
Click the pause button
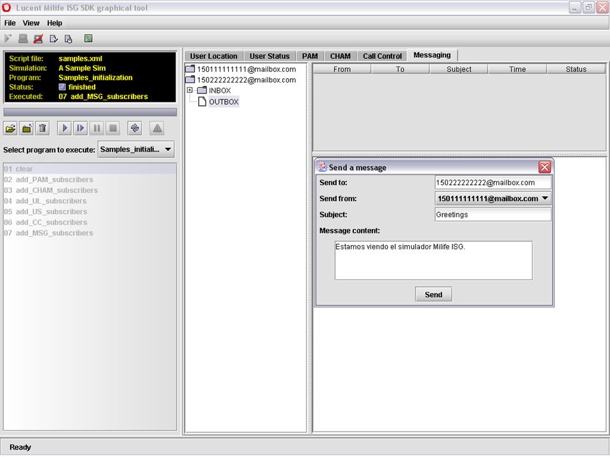point(97,128)
